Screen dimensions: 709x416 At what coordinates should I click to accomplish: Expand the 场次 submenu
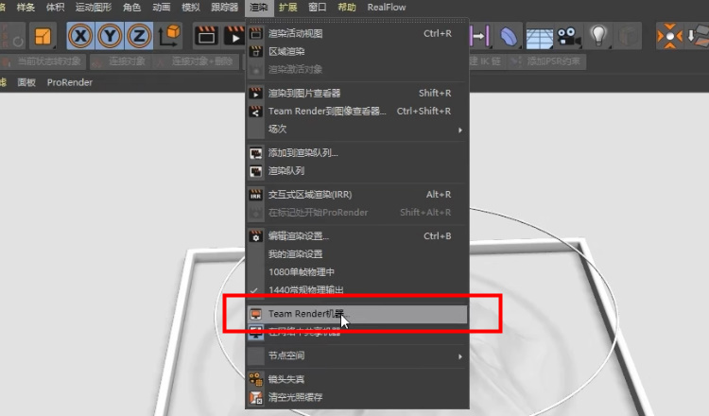pyautogui.click(x=357, y=130)
